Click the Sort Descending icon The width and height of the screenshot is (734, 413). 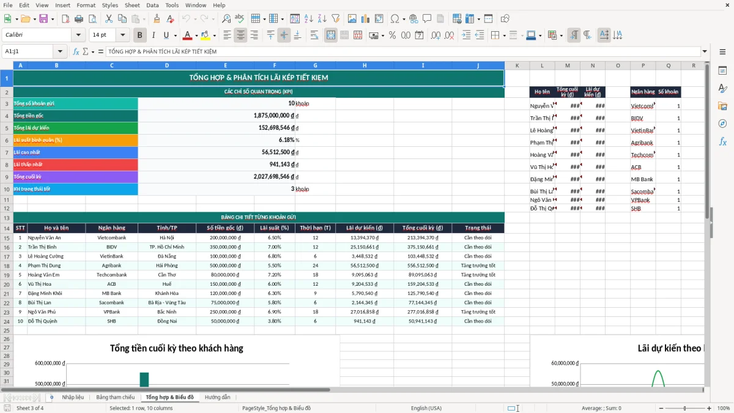pyautogui.click(x=322, y=19)
